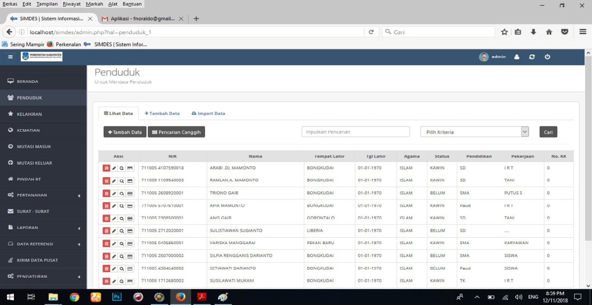Click the Nama column header
This screenshot has width=592, height=305.
tap(255, 156)
